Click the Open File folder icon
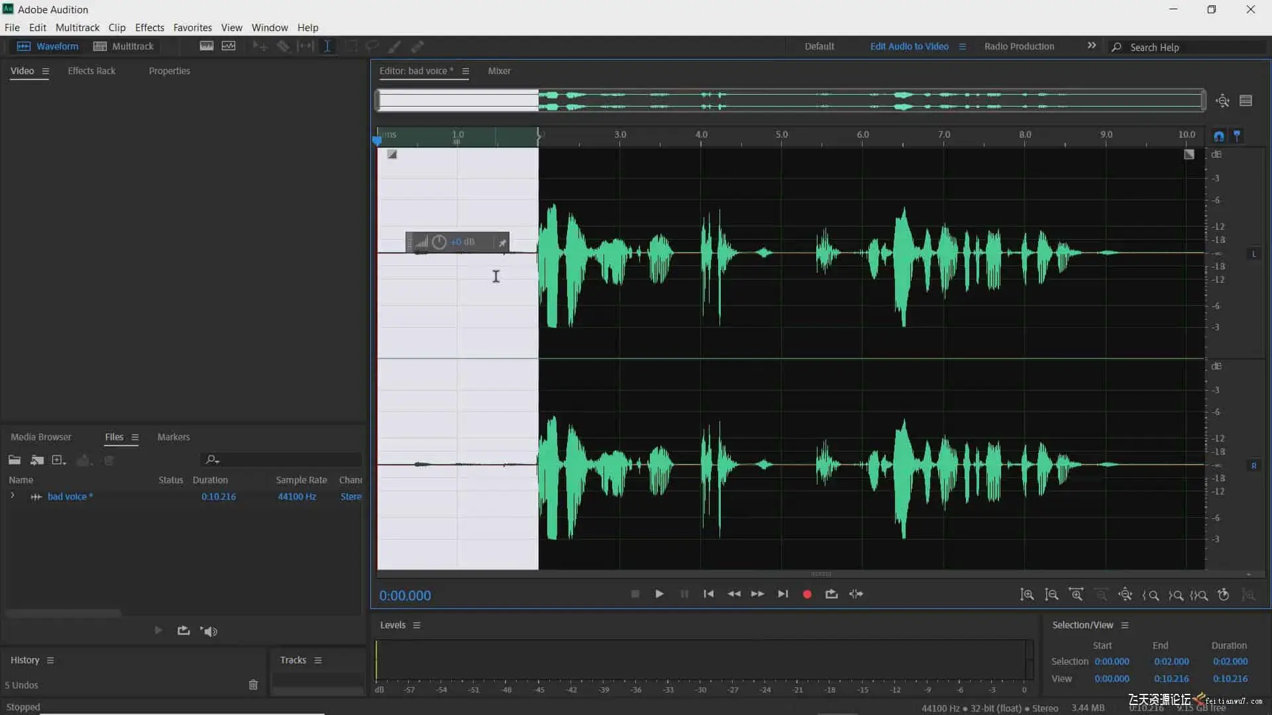This screenshot has width=1272, height=715. click(x=15, y=460)
